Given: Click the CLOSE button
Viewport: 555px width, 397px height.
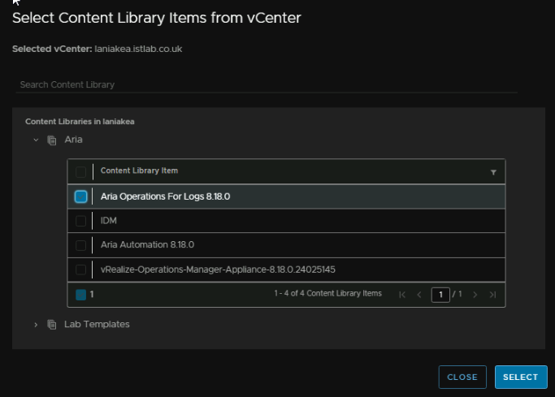Looking at the screenshot, I should [x=462, y=378].
